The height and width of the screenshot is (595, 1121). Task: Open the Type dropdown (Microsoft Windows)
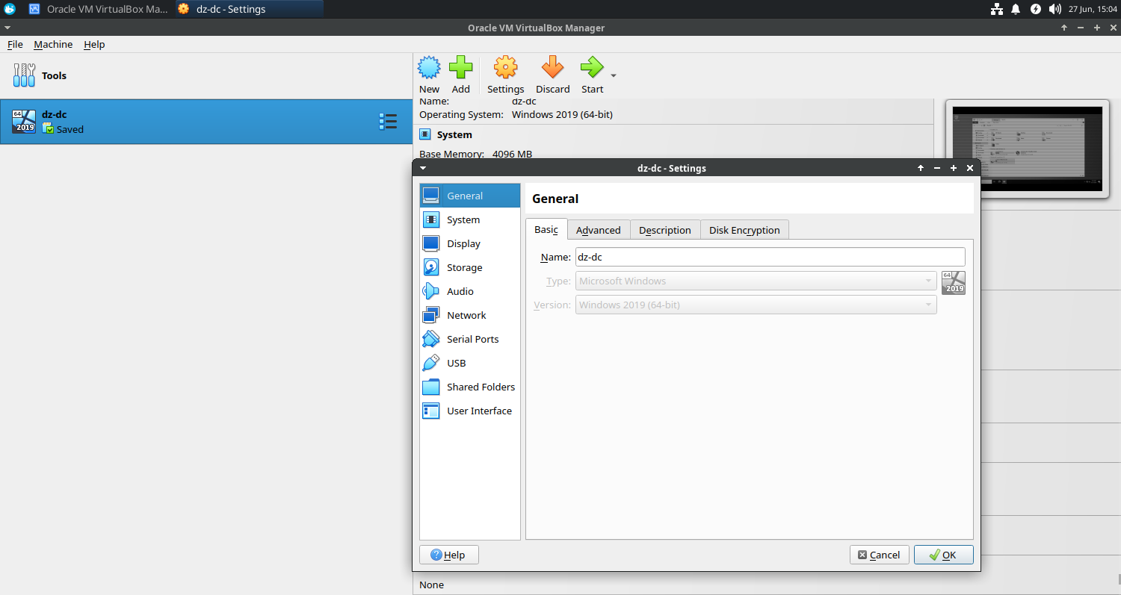coord(756,281)
